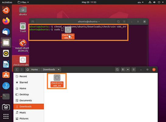The image size is (166, 122).
Task: Select Documents in the Files sidebar
Action: pos(29,100)
